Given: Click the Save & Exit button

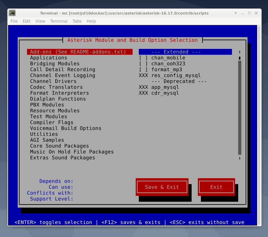Looking at the screenshot, I should 162,187.
